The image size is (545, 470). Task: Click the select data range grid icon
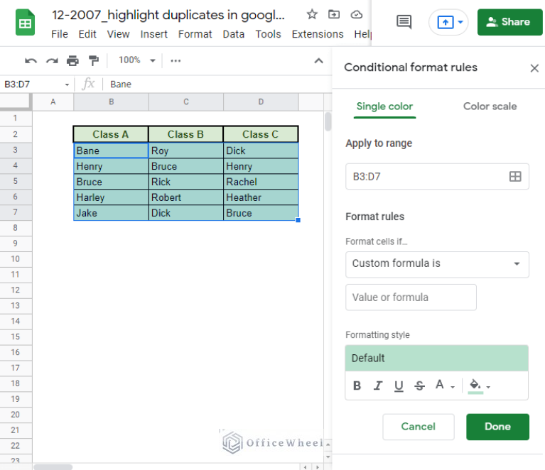coord(515,177)
